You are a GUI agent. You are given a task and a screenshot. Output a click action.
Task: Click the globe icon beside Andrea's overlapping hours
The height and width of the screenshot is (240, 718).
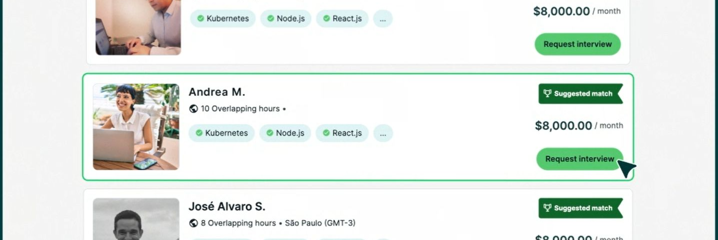193,109
